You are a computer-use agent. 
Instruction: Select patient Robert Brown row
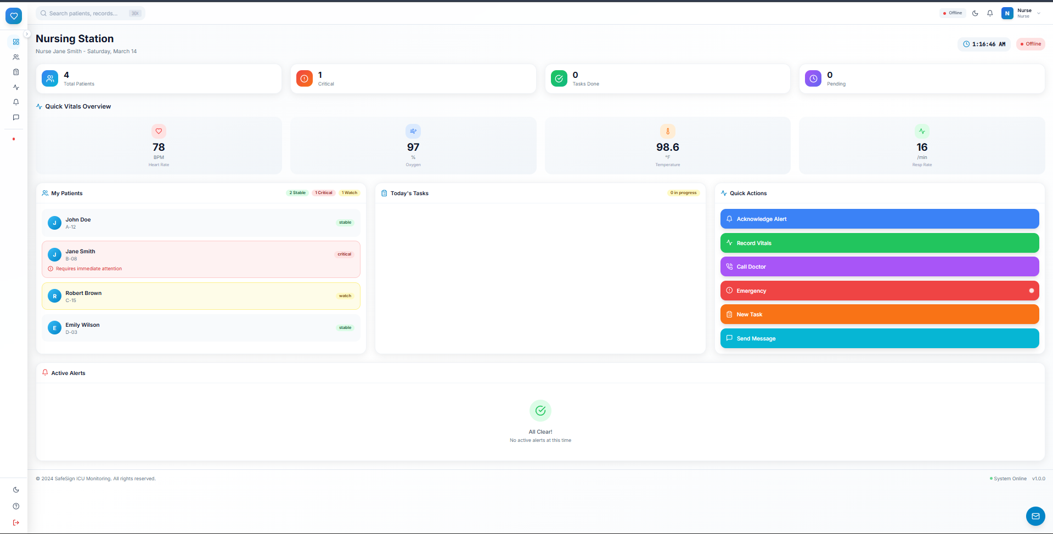(x=201, y=296)
